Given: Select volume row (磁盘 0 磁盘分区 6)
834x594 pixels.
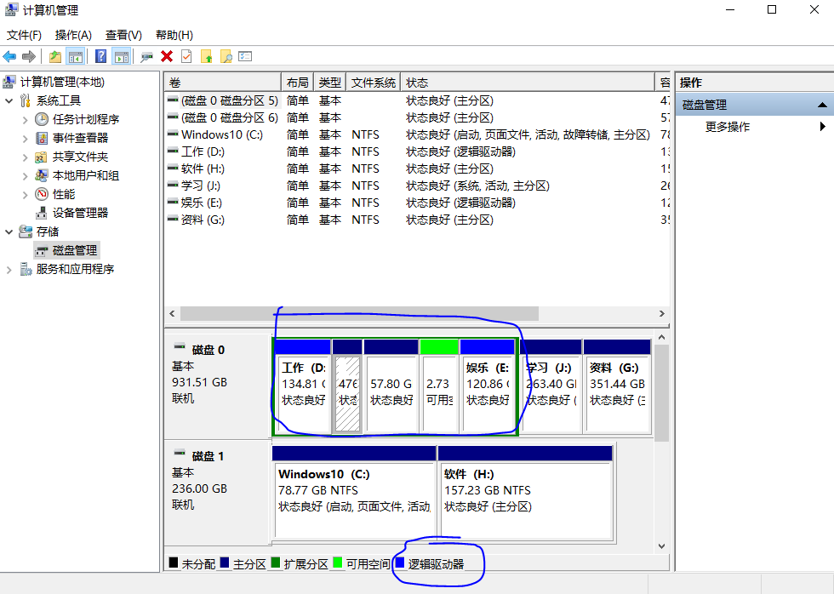Looking at the screenshot, I should pyautogui.click(x=417, y=117).
